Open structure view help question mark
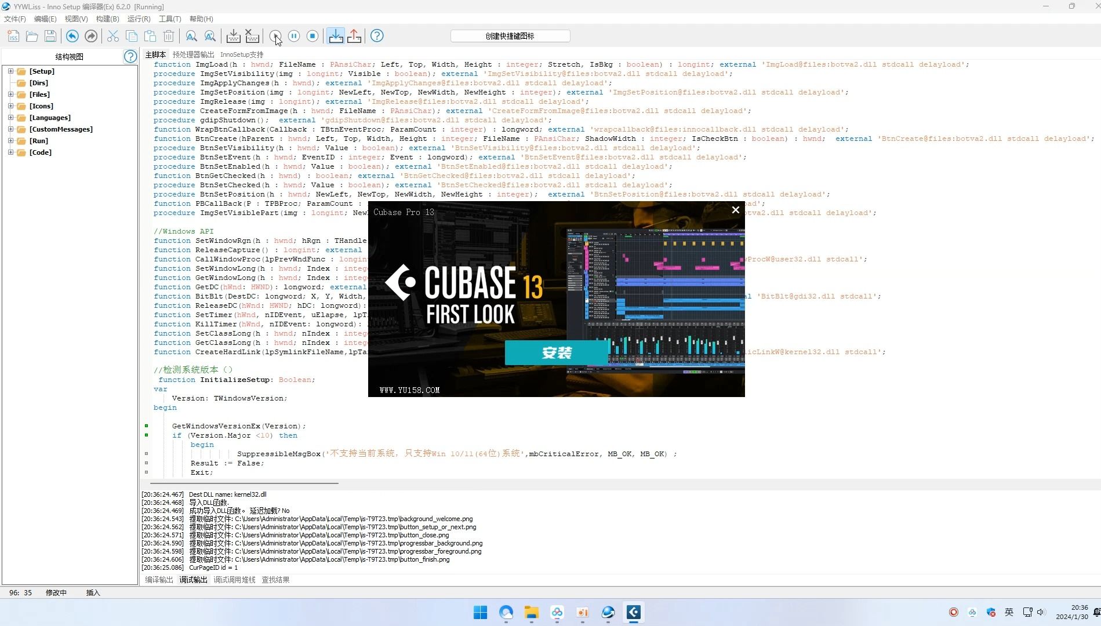This screenshot has width=1101, height=626. click(x=130, y=56)
